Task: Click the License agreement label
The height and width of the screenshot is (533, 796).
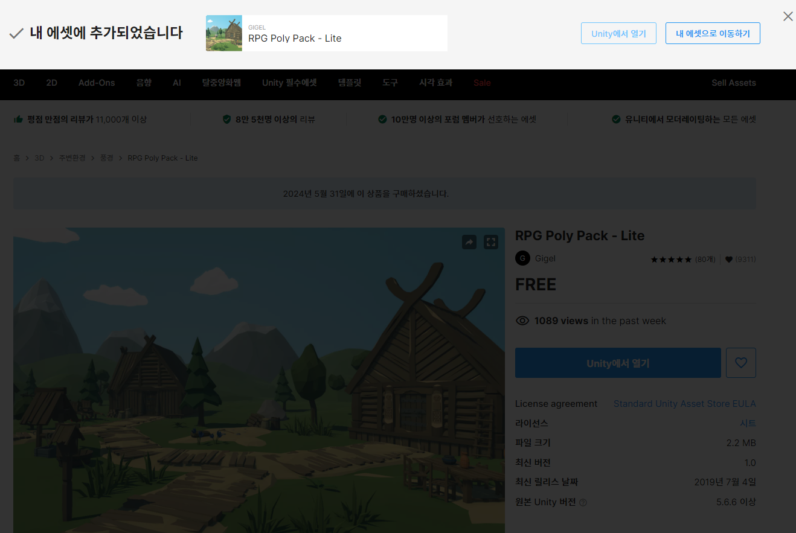Action: pos(556,404)
